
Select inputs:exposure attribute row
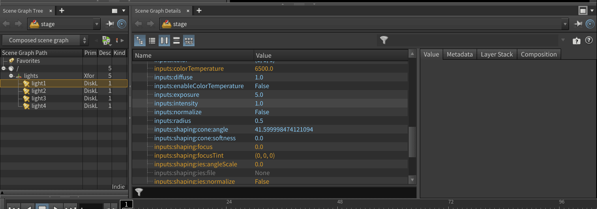pos(270,95)
